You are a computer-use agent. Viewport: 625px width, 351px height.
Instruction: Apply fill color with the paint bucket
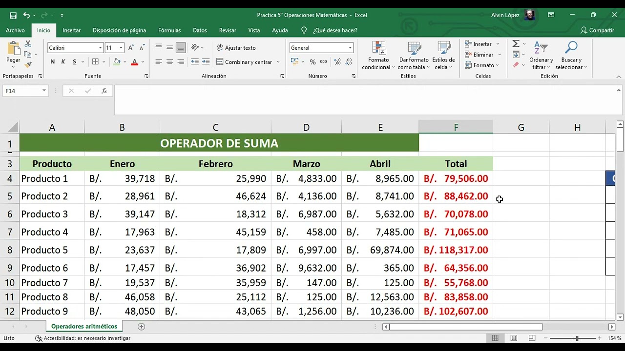coord(117,62)
